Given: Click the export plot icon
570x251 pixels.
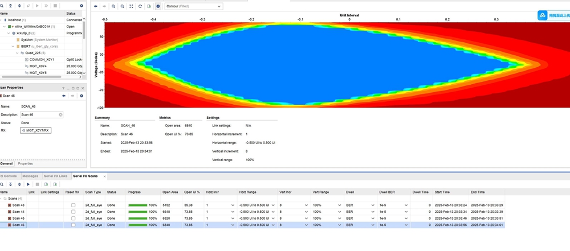Looking at the screenshot, I should (x=149, y=6).
